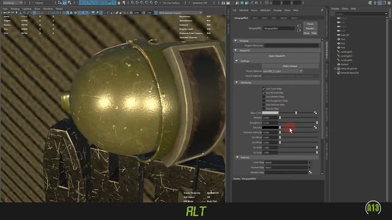
Task: Open the viewport Renderer menu
Action: [48, 9]
